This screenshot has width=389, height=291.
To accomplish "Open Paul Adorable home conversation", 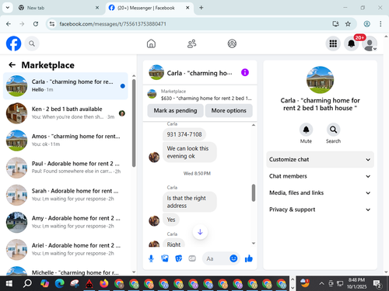I will tap(65, 168).
